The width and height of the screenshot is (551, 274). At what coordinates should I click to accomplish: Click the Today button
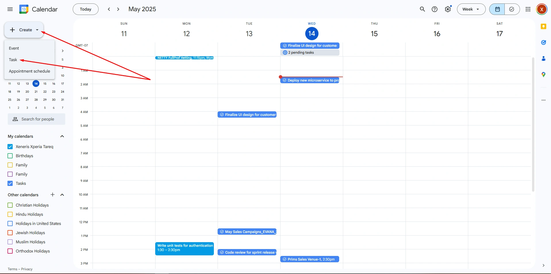point(85,9)
